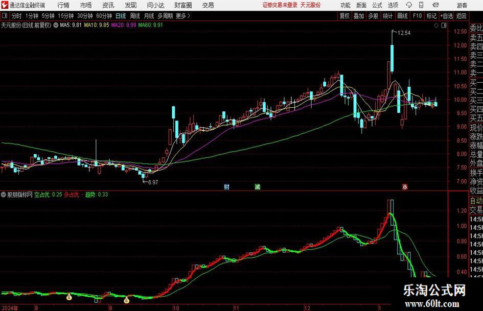483x311 pixels.
Task: Click the 2024年 date axis label
Action: pyautogui.click(x=10, y=308)
